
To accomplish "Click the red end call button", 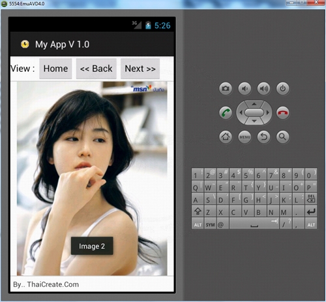I will [282, 112].
